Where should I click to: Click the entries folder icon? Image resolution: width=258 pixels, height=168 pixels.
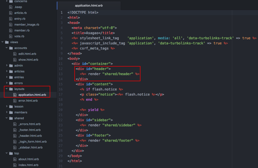(11, 77)
